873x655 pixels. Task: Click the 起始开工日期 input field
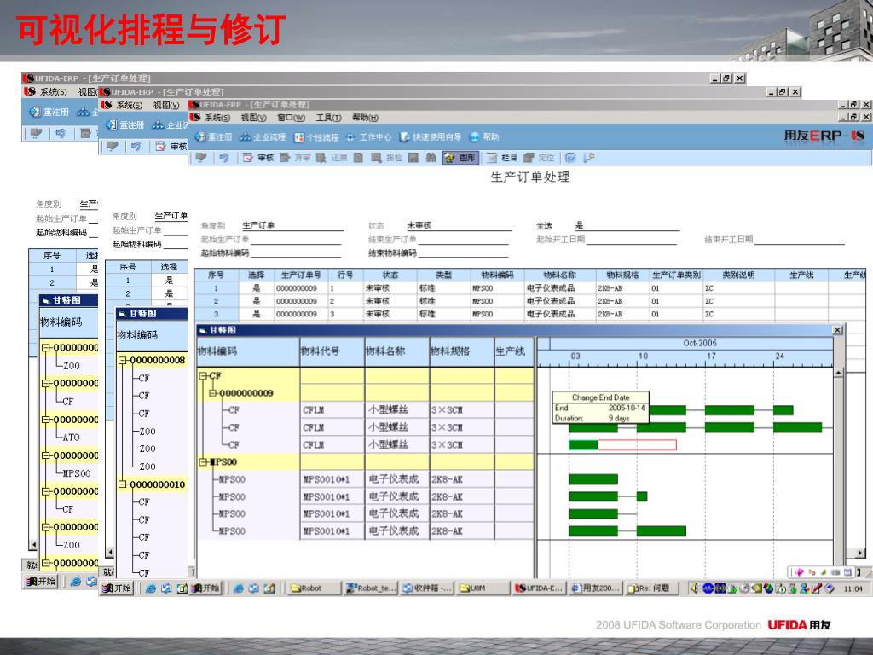[x=632, y=240]
